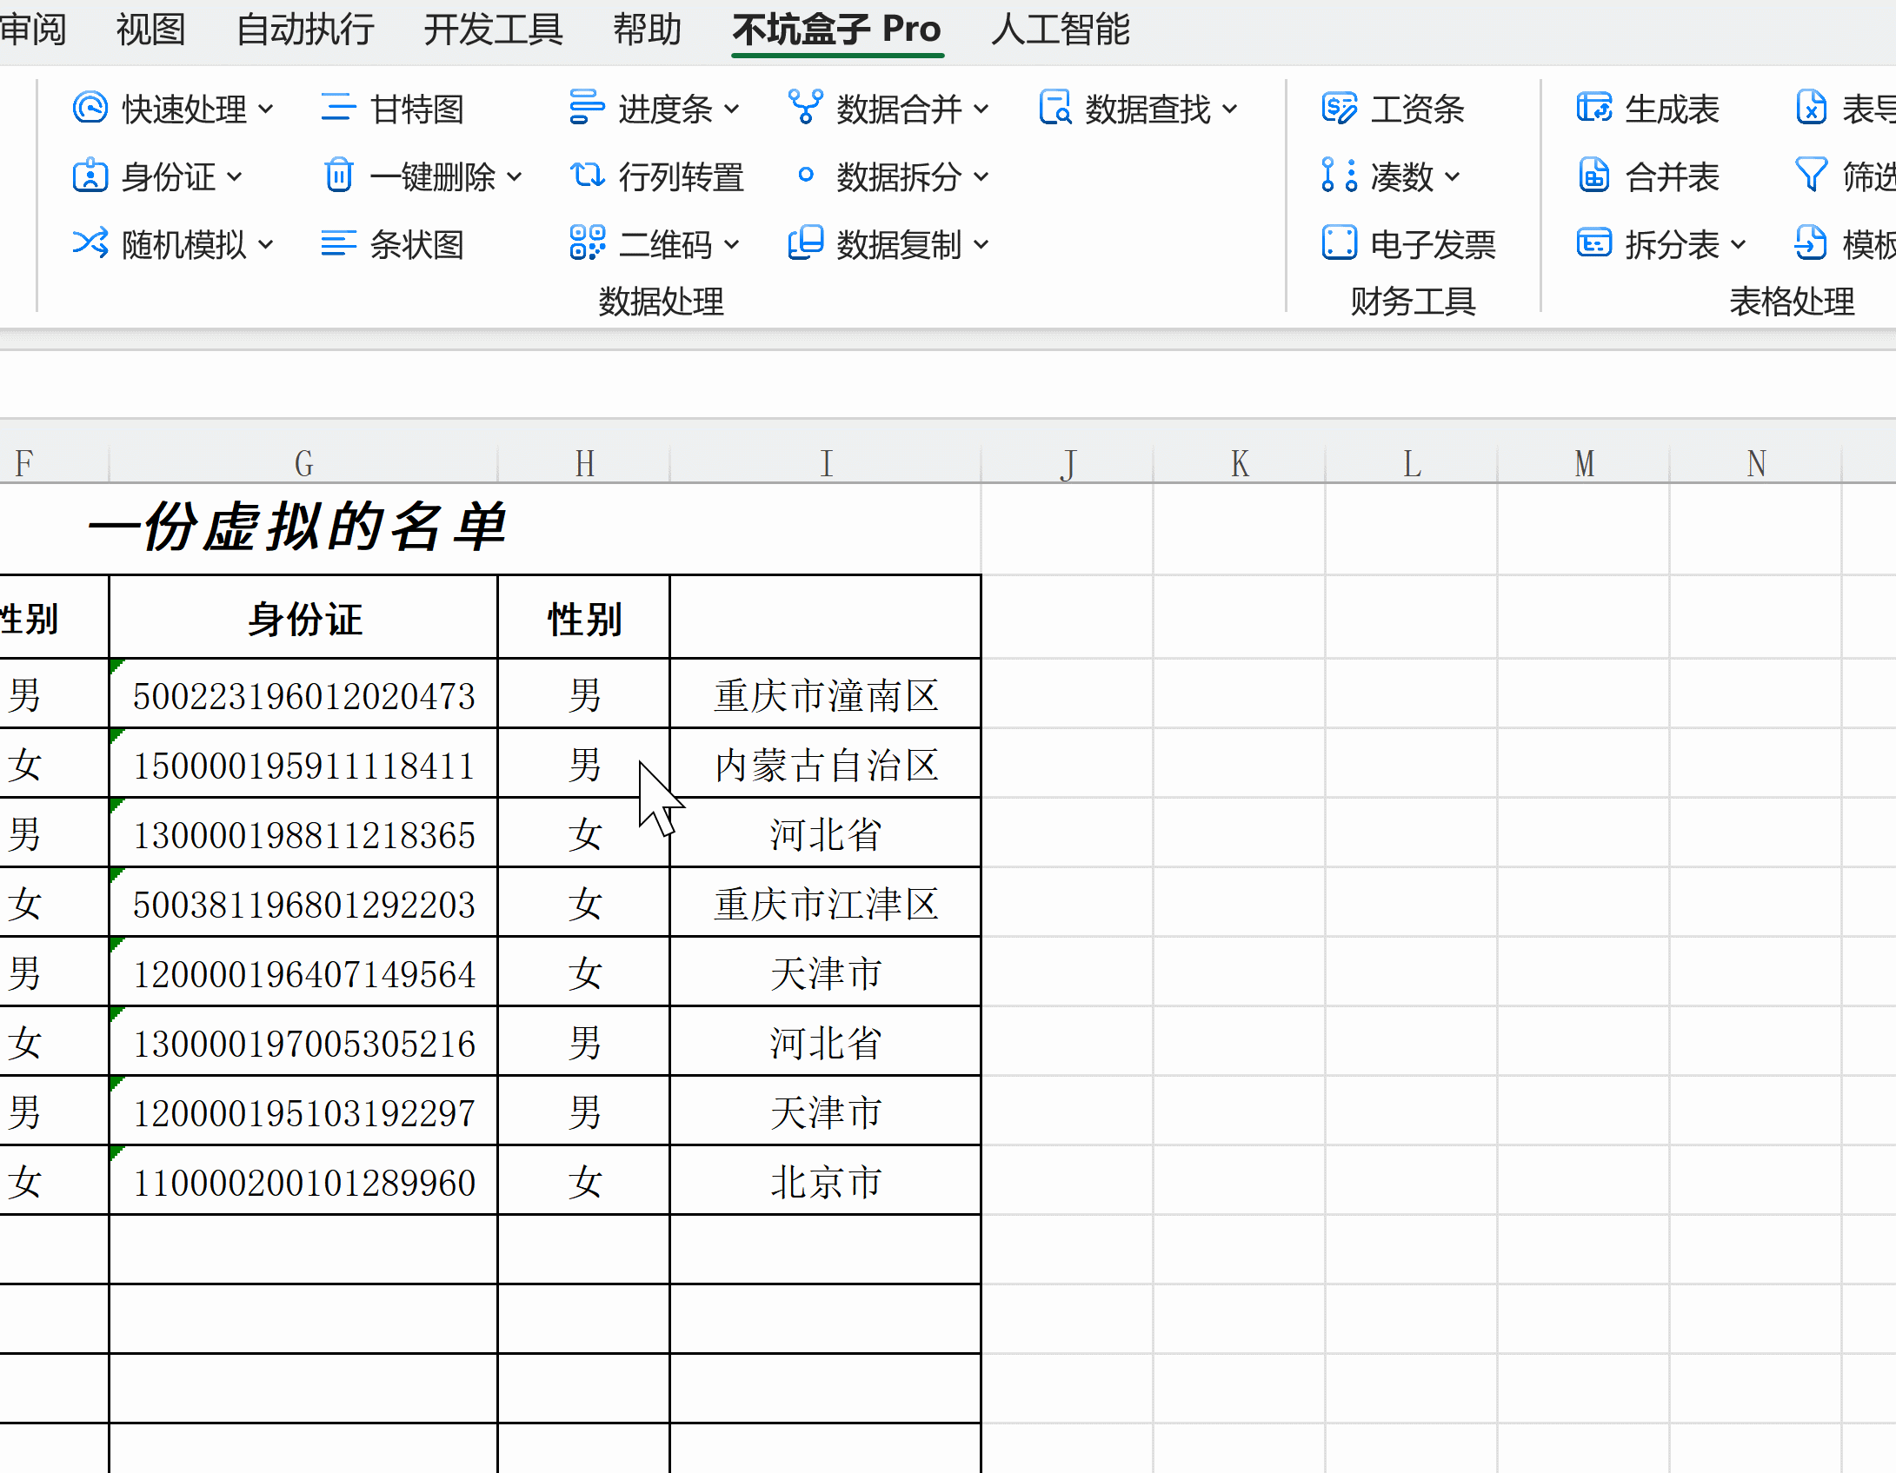This screenshot has height=1473, width=1896.
Task: Select the 性别 header in column H
Action: click(x=584, y=618)
